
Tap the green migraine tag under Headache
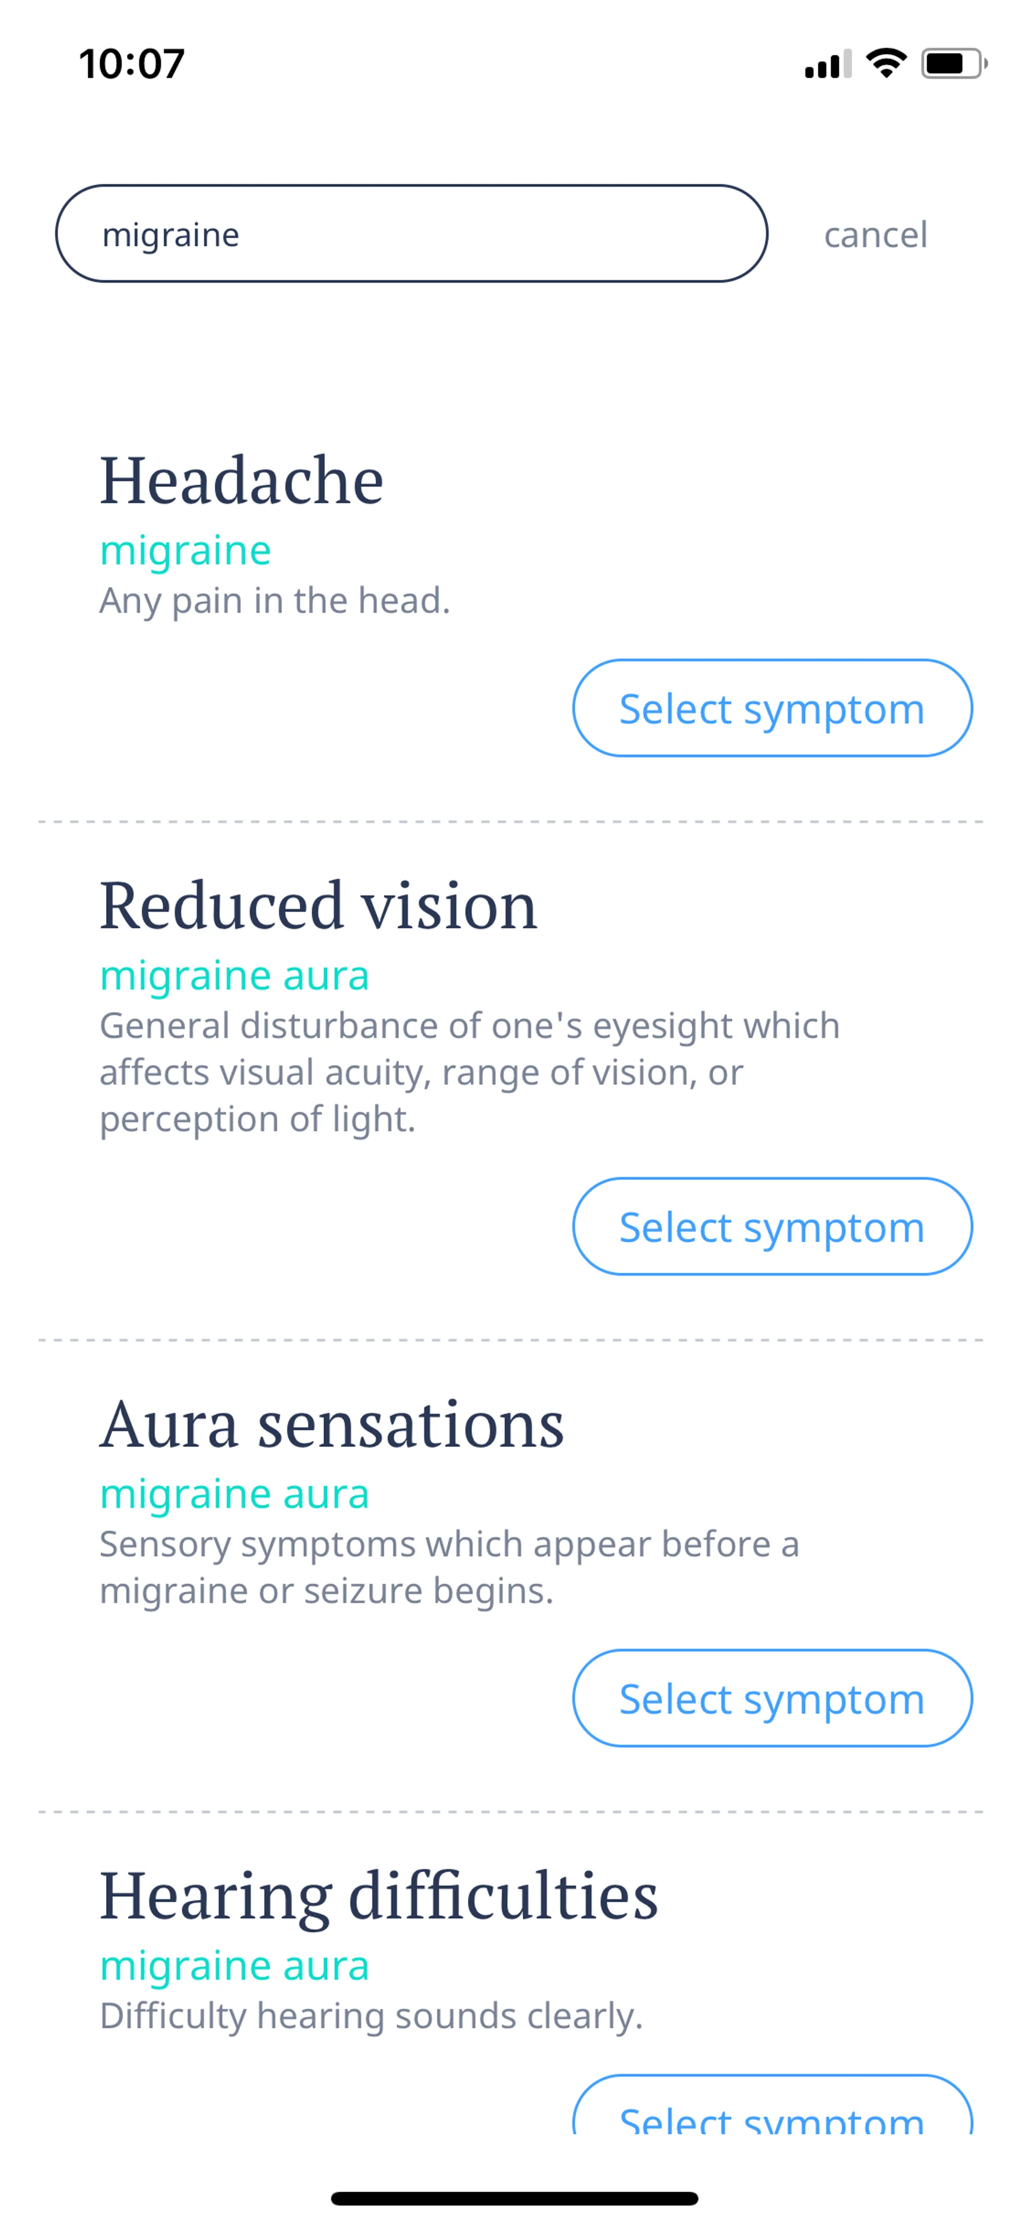[x=186, y=551]
